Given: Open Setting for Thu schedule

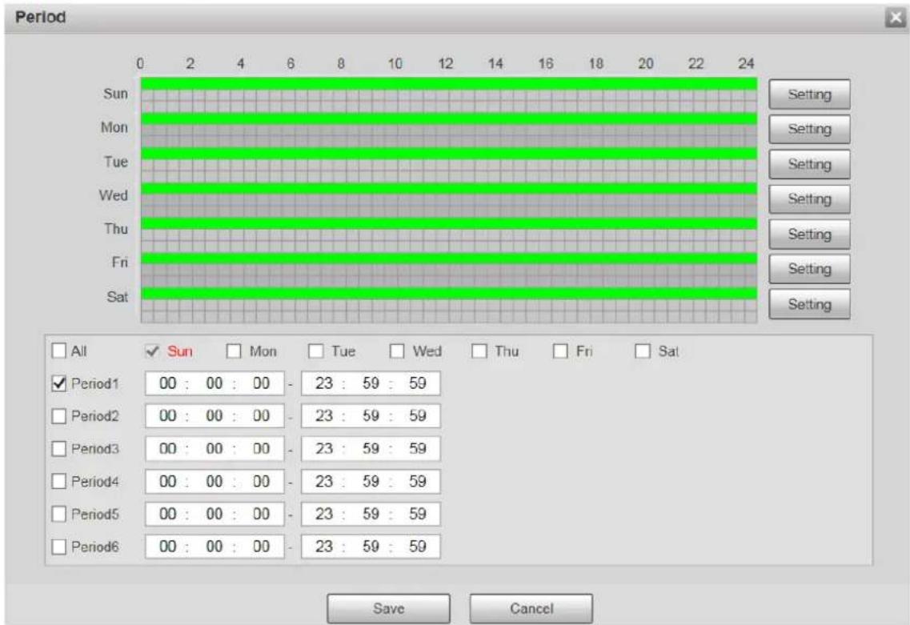Looking at the screenshot, I should pos(809,234).
